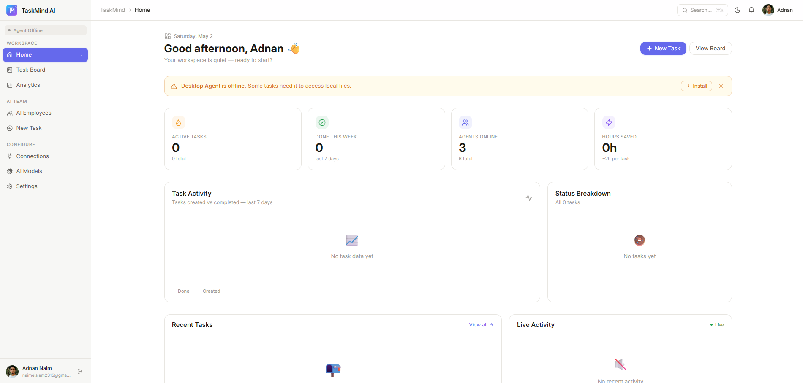
Task: Open Connections from sidebar
Action: click(45, 156)
